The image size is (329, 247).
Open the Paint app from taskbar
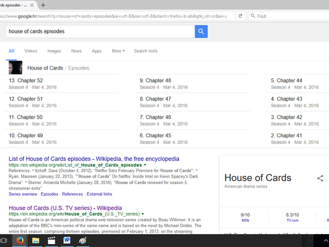pos(83,240)
